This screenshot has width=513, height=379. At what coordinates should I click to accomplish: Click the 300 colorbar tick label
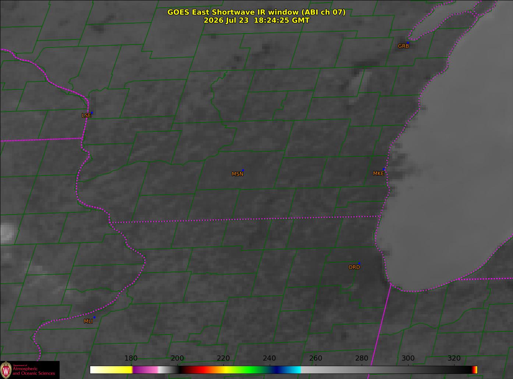[x=408, y=358]
